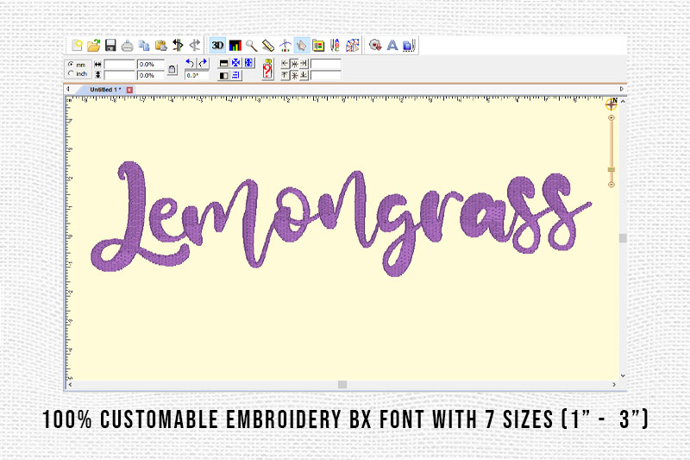690x460 pixels.
Task: Click lower field beside alignment buttons
Action: click(x=326, y=75)
